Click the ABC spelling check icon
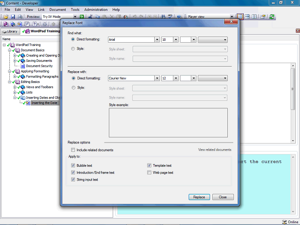300x225 pixels. point(170,17)
